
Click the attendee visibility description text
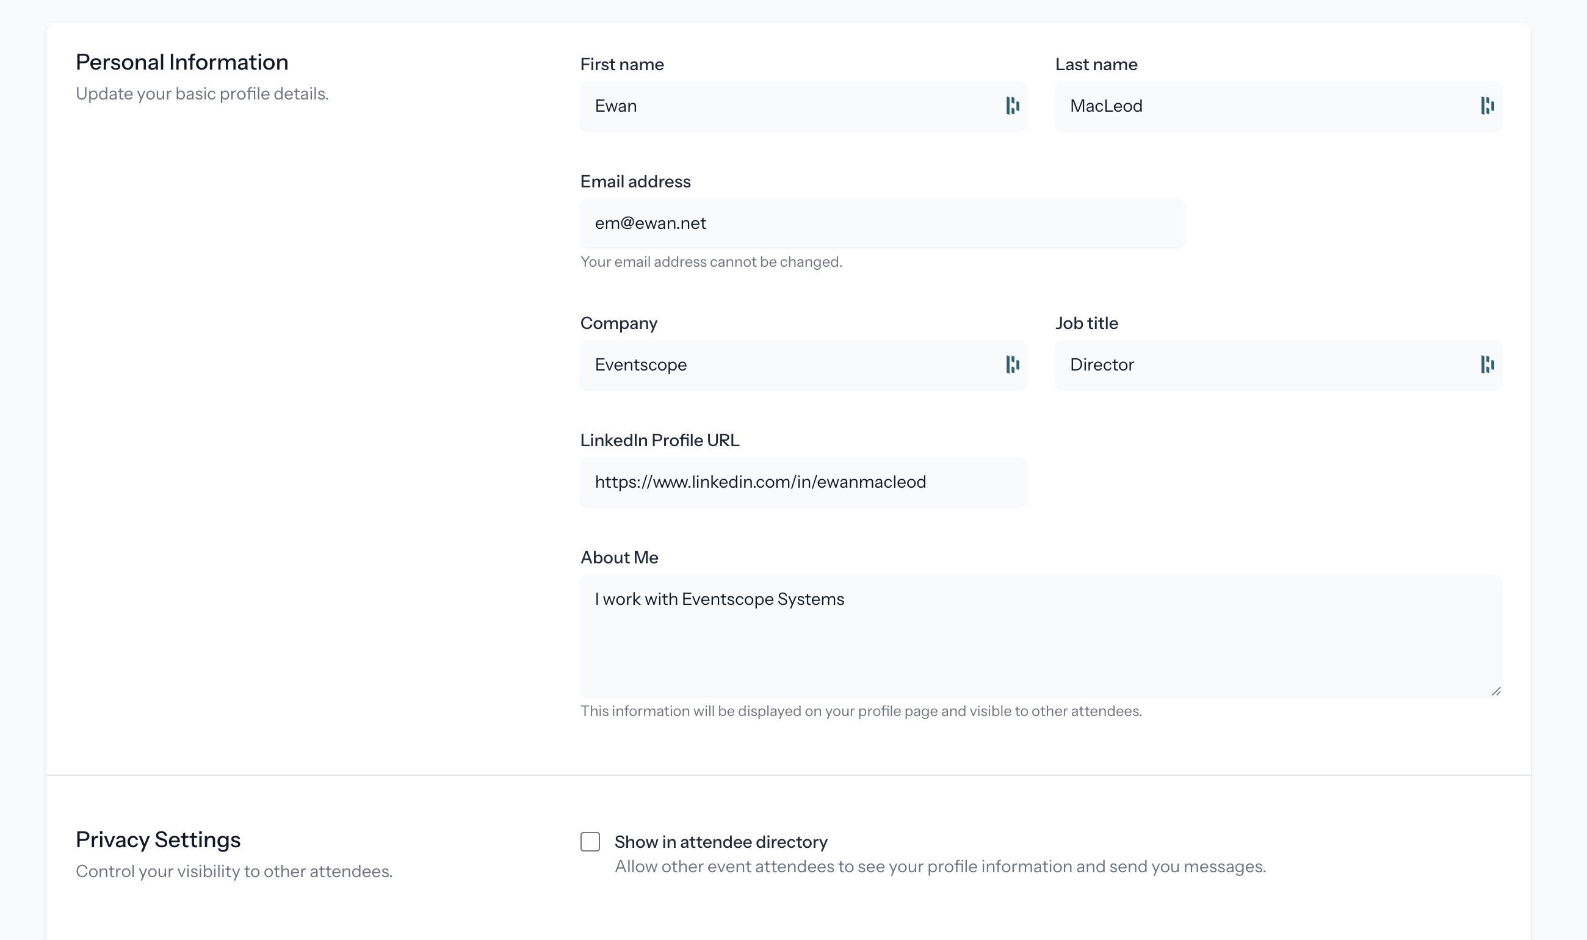tap(940, 866)
